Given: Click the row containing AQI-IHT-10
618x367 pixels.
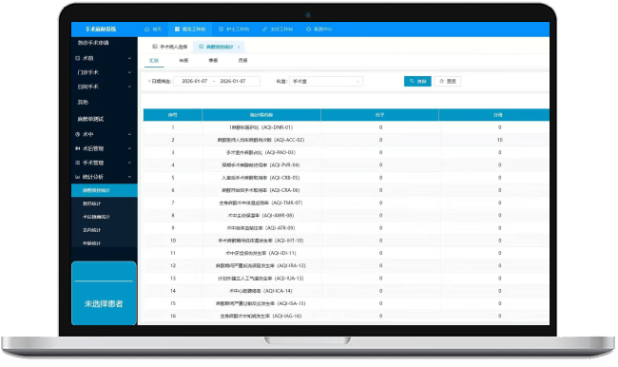Looking at the screenshot, I should coord(346,241).
